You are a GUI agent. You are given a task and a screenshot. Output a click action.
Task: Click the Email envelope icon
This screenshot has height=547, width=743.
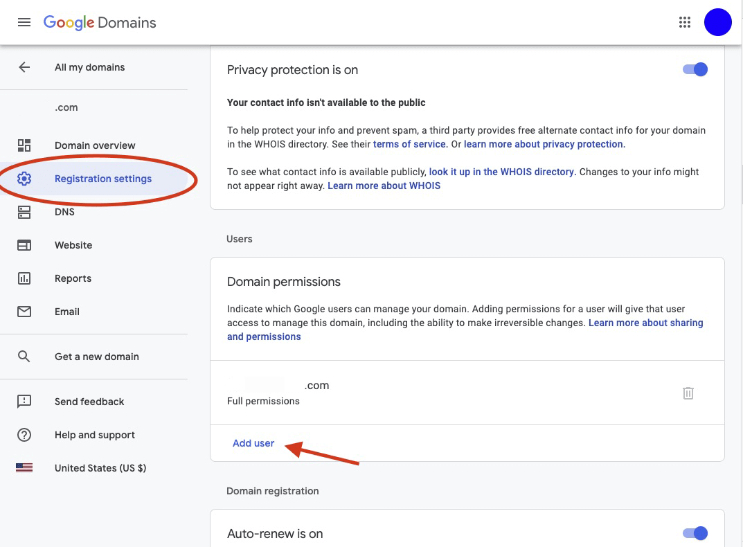point(24,312)
